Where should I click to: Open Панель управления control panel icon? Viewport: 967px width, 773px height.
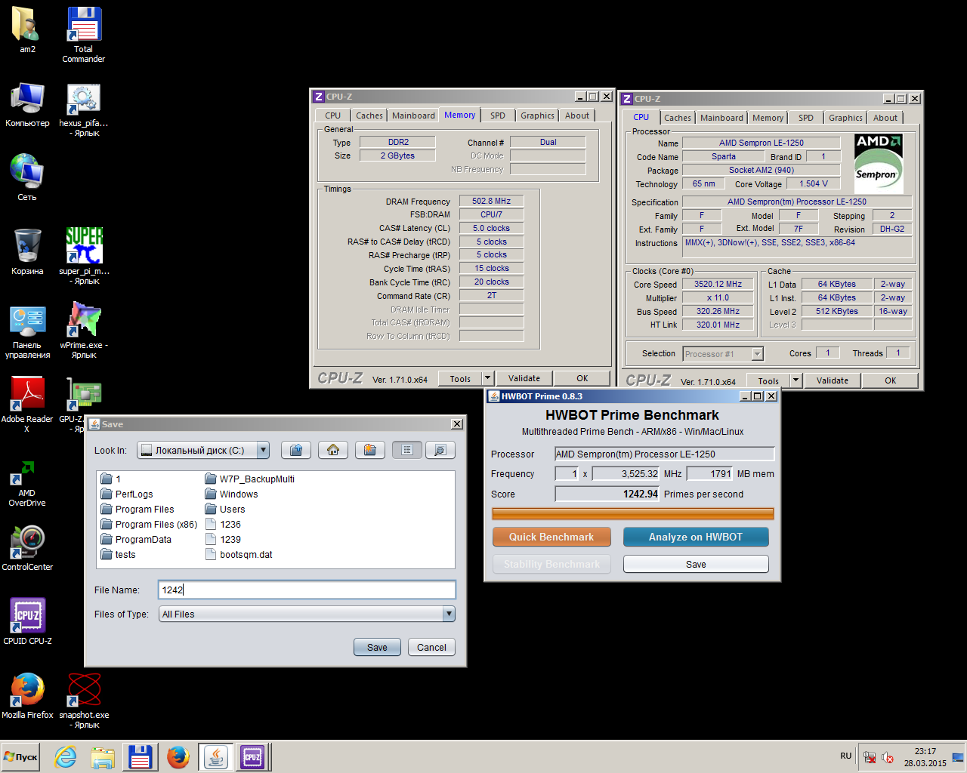coord(27,332)
